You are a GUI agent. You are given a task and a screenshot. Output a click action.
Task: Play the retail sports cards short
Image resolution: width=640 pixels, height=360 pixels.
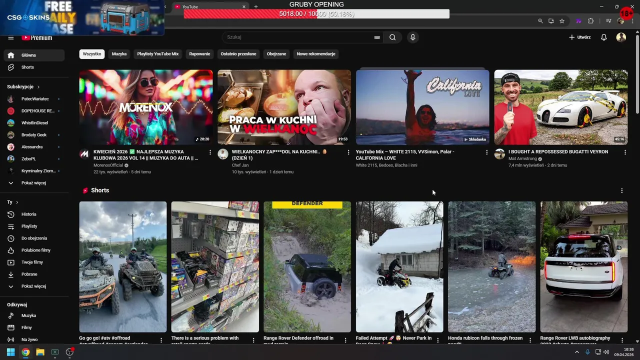coord(215,267)
